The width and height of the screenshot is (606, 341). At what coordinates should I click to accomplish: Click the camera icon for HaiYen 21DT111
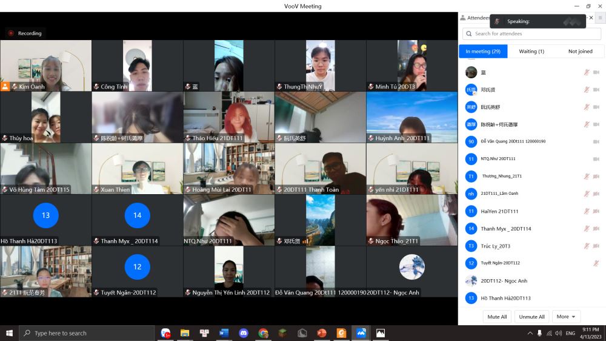[x=596, y=211]
